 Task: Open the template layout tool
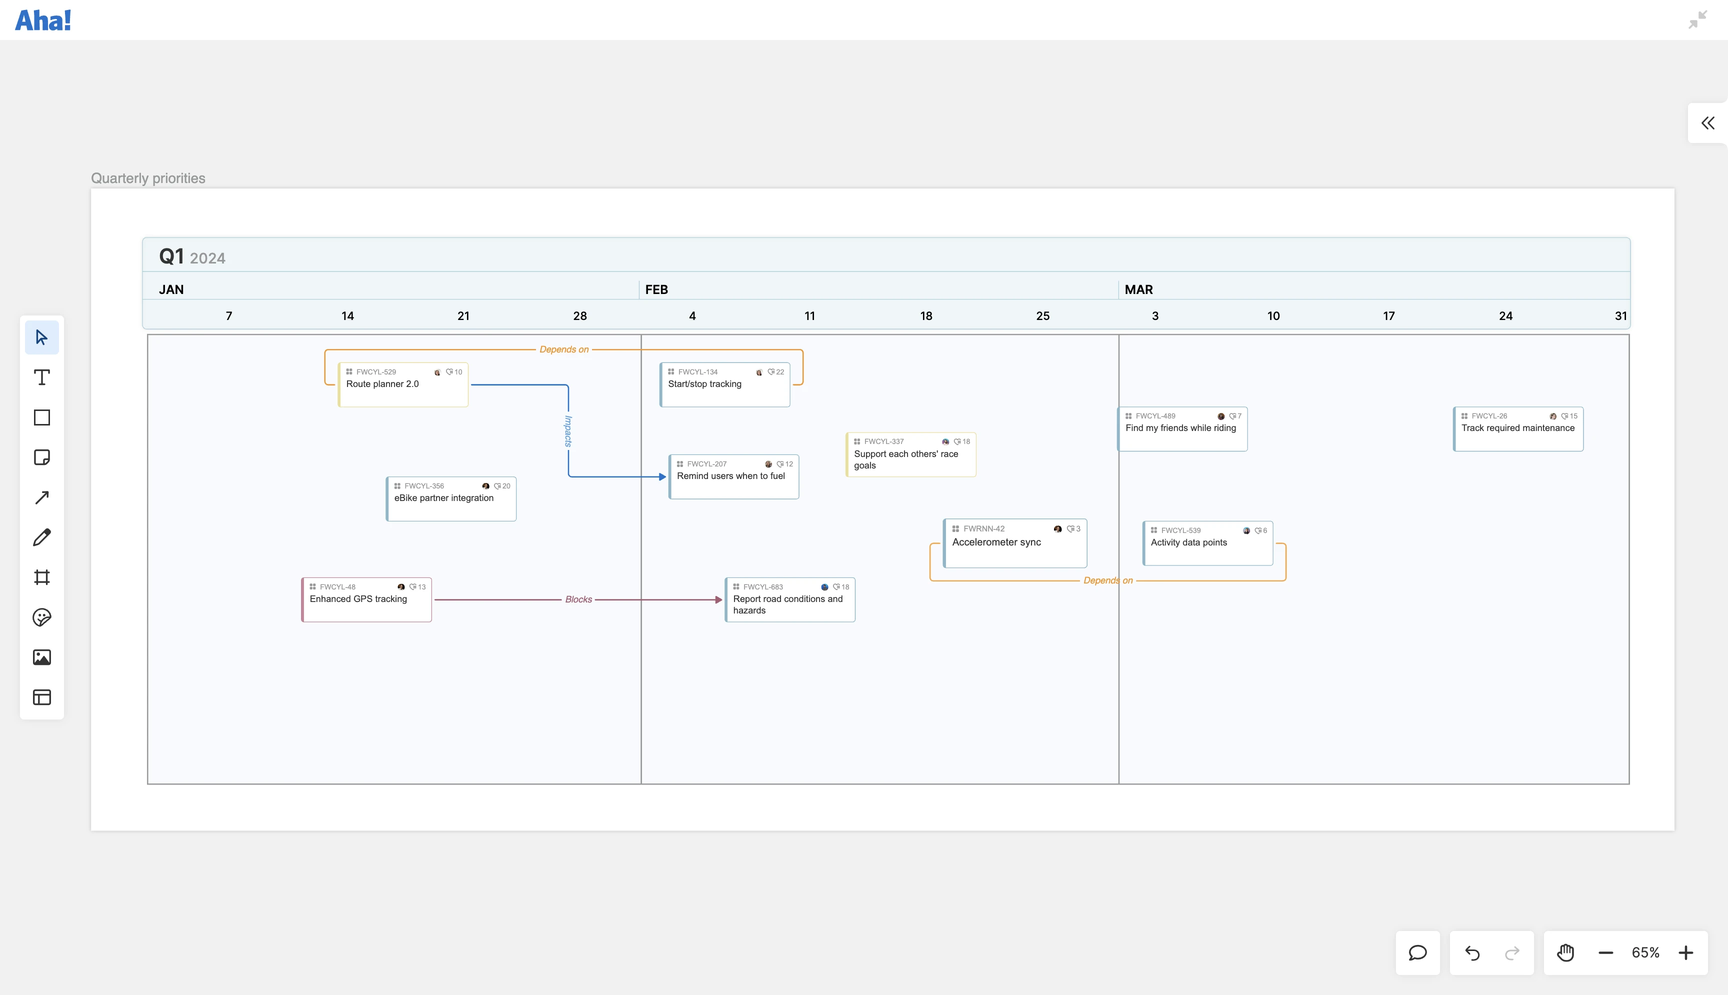click(41, 697)
